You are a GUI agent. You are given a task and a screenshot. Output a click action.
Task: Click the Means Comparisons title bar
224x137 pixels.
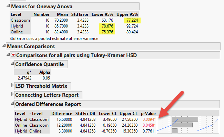[x=113, y=46]
